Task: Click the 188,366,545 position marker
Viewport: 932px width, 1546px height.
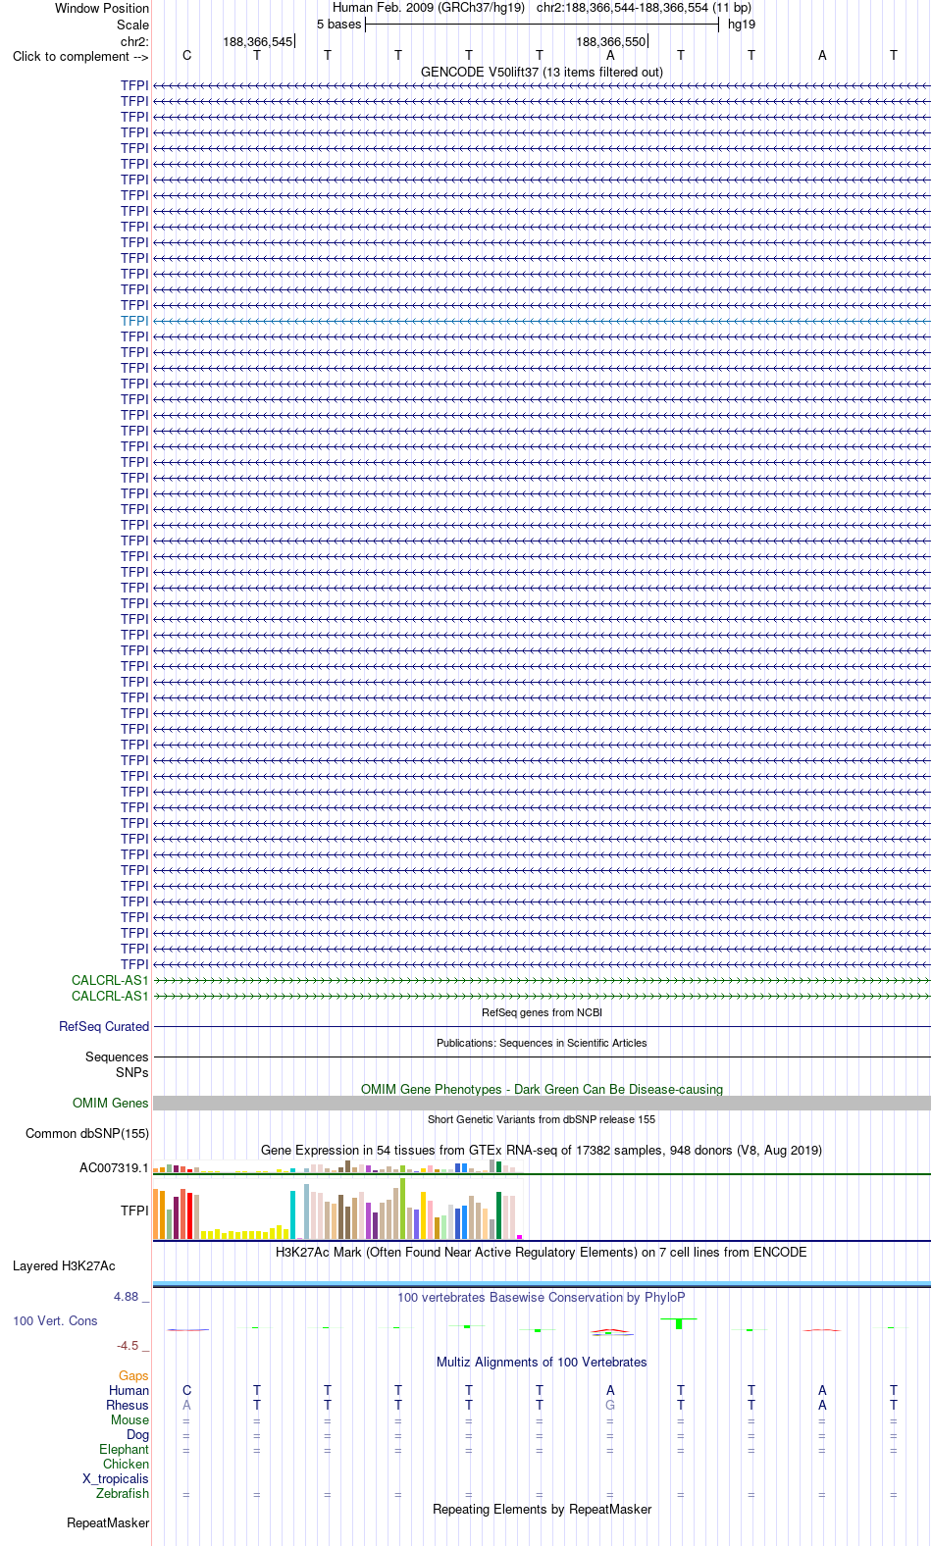Action: tap(257, 41)
